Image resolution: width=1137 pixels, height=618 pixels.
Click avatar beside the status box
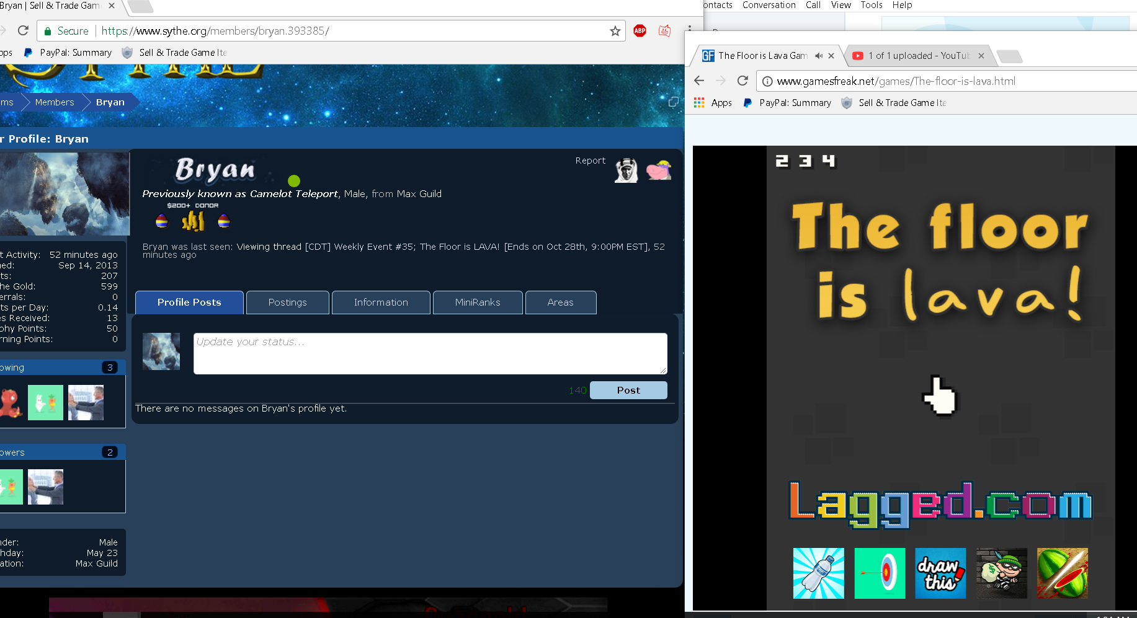161,351
